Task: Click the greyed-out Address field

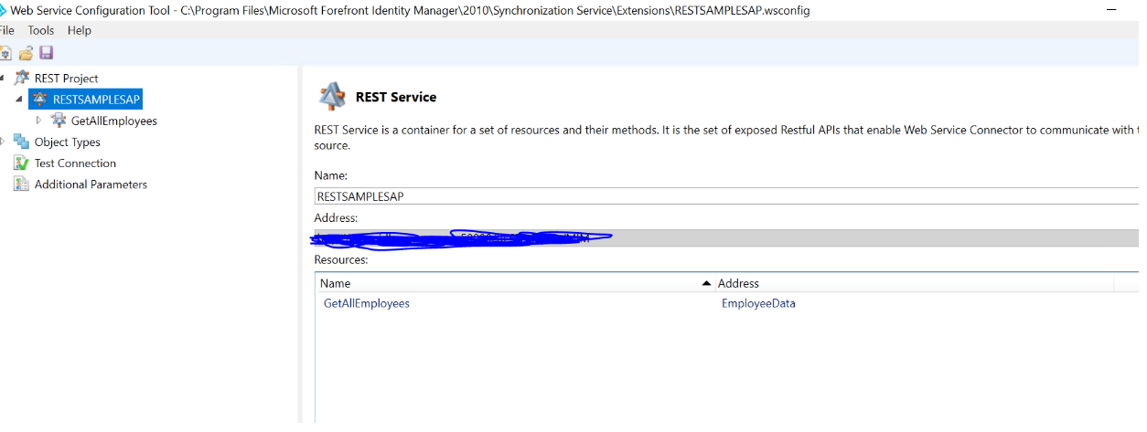Action: click(726, 238)
